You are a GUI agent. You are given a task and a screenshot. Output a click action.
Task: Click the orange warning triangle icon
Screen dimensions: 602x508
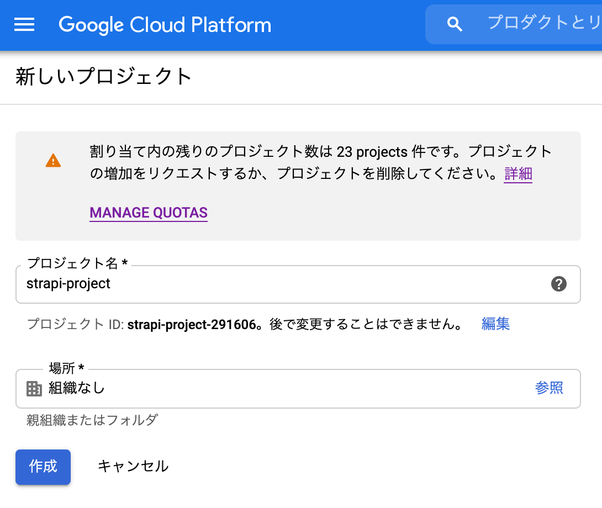[x=53, y=161]
